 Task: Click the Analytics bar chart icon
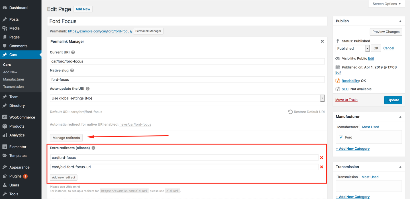tap(5, 135)
